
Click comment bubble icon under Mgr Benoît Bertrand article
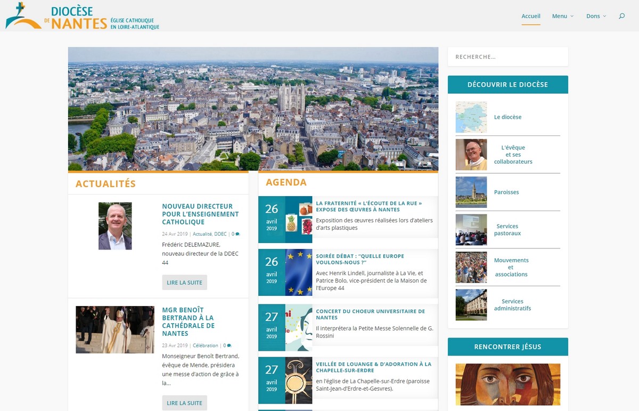click(229, 345)
